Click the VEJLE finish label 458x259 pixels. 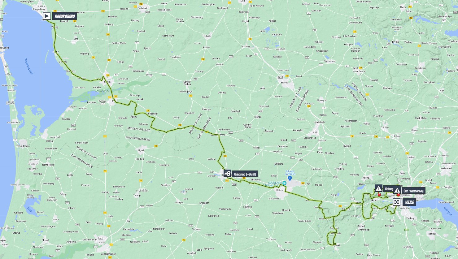pos(409,202)
